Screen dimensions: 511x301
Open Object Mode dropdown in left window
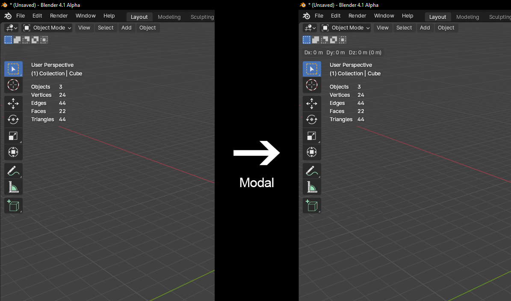click(x=47, y=28)
